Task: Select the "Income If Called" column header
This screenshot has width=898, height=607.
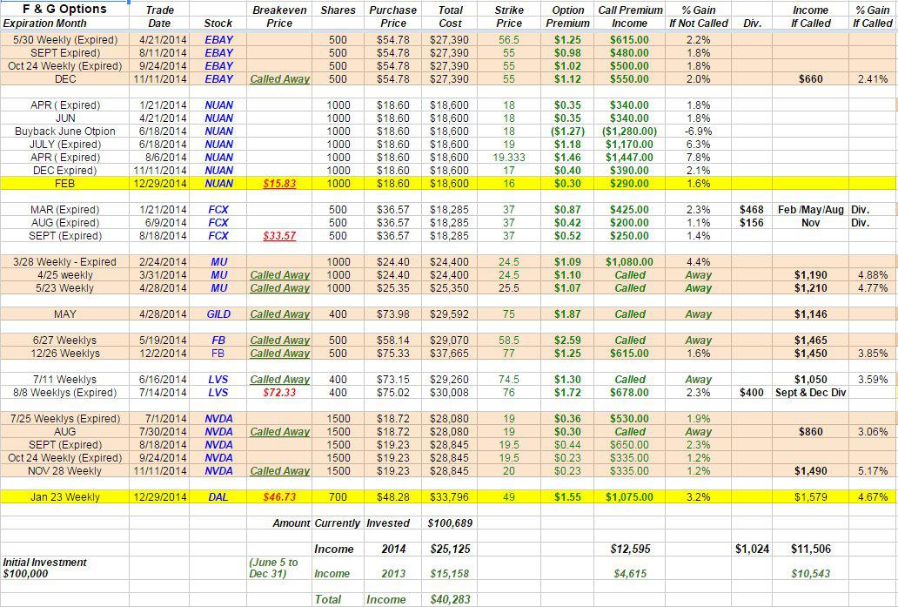Action: pos(810,17)
